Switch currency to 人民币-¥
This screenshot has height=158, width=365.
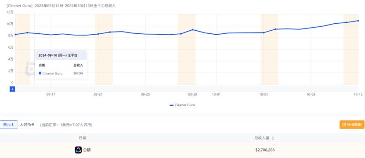click(27, 125)
